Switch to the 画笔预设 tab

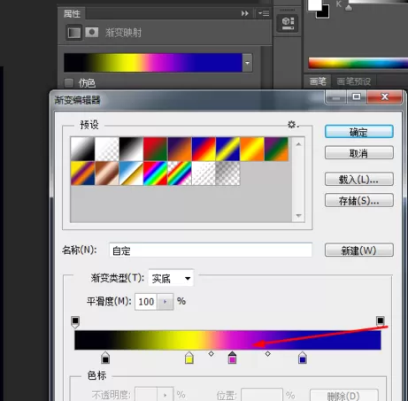(353, 81)
